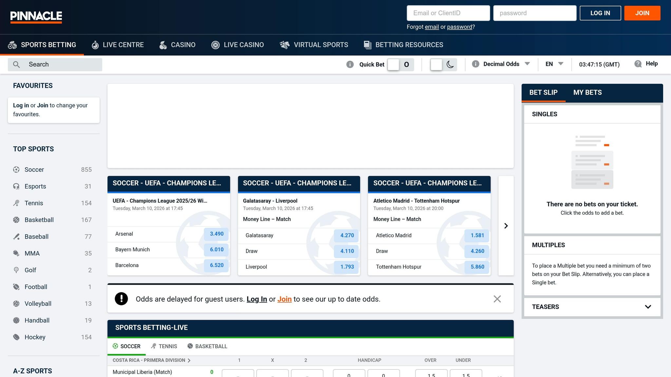Open the Live Casino menu item
Screen dimensions: 671x377
[238, 45]
